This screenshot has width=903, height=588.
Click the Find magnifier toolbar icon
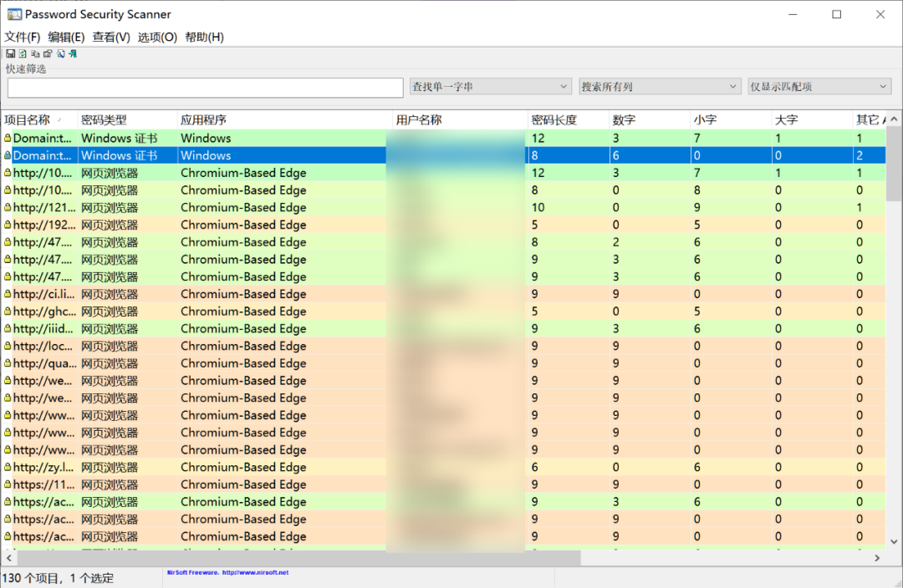click(60, 53)
